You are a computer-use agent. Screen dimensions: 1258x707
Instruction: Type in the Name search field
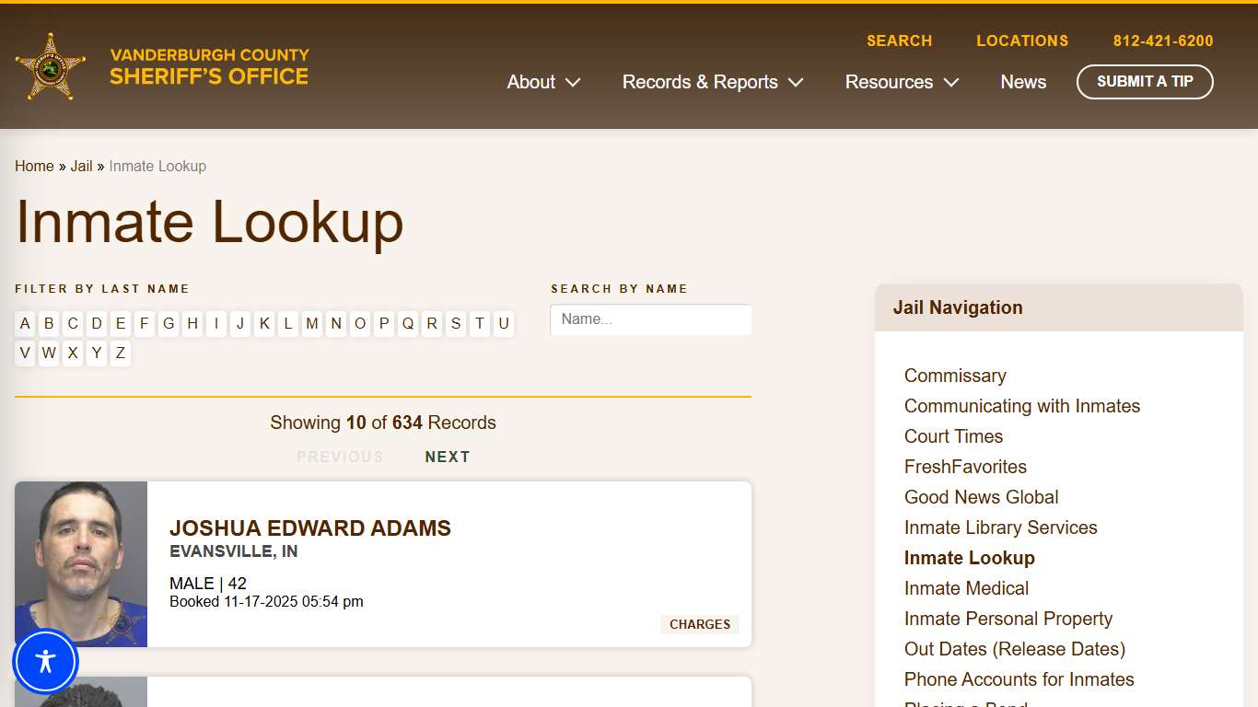(x=650, y=319)
